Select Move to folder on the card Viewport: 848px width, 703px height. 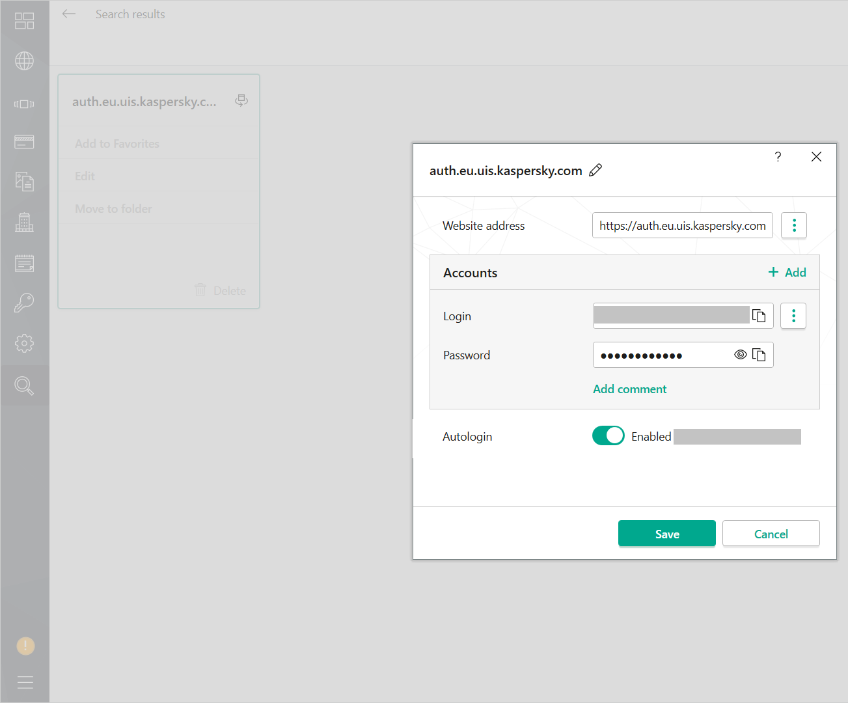(x=113, y=209)
